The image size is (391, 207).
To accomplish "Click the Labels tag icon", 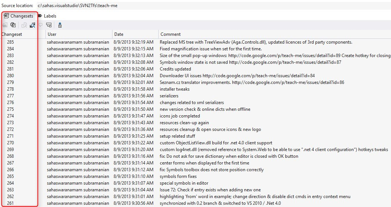I will tap(40, 16).
